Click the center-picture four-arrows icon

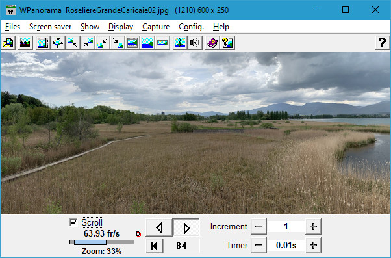pyautogui.click(x=58, y=43)
